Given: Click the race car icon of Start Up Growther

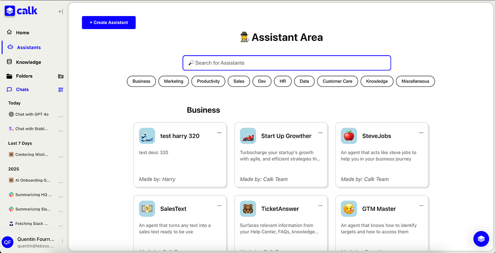Looking at the screenshot, I should point(248,136).
